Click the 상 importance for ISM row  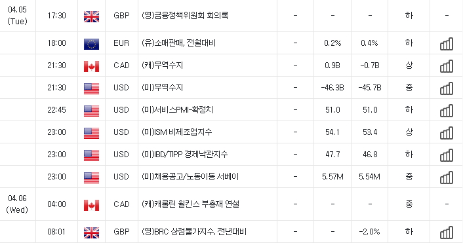409,132
